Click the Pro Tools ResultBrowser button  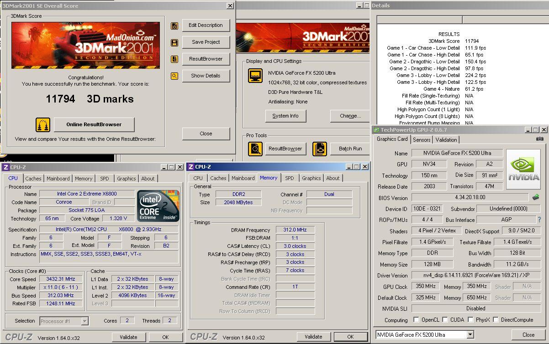(285, 149)
